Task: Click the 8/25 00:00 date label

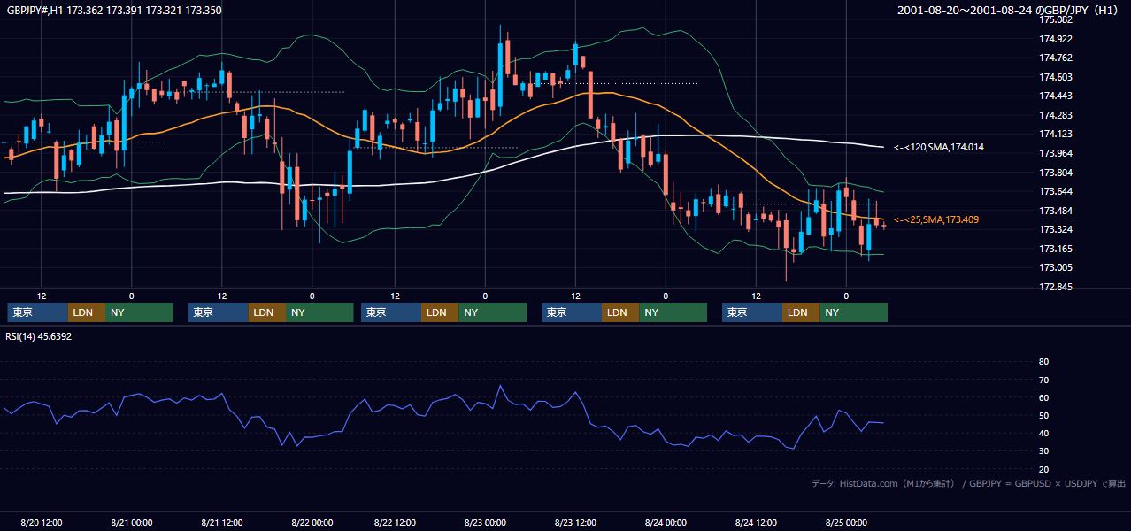Action: [846, 523]
